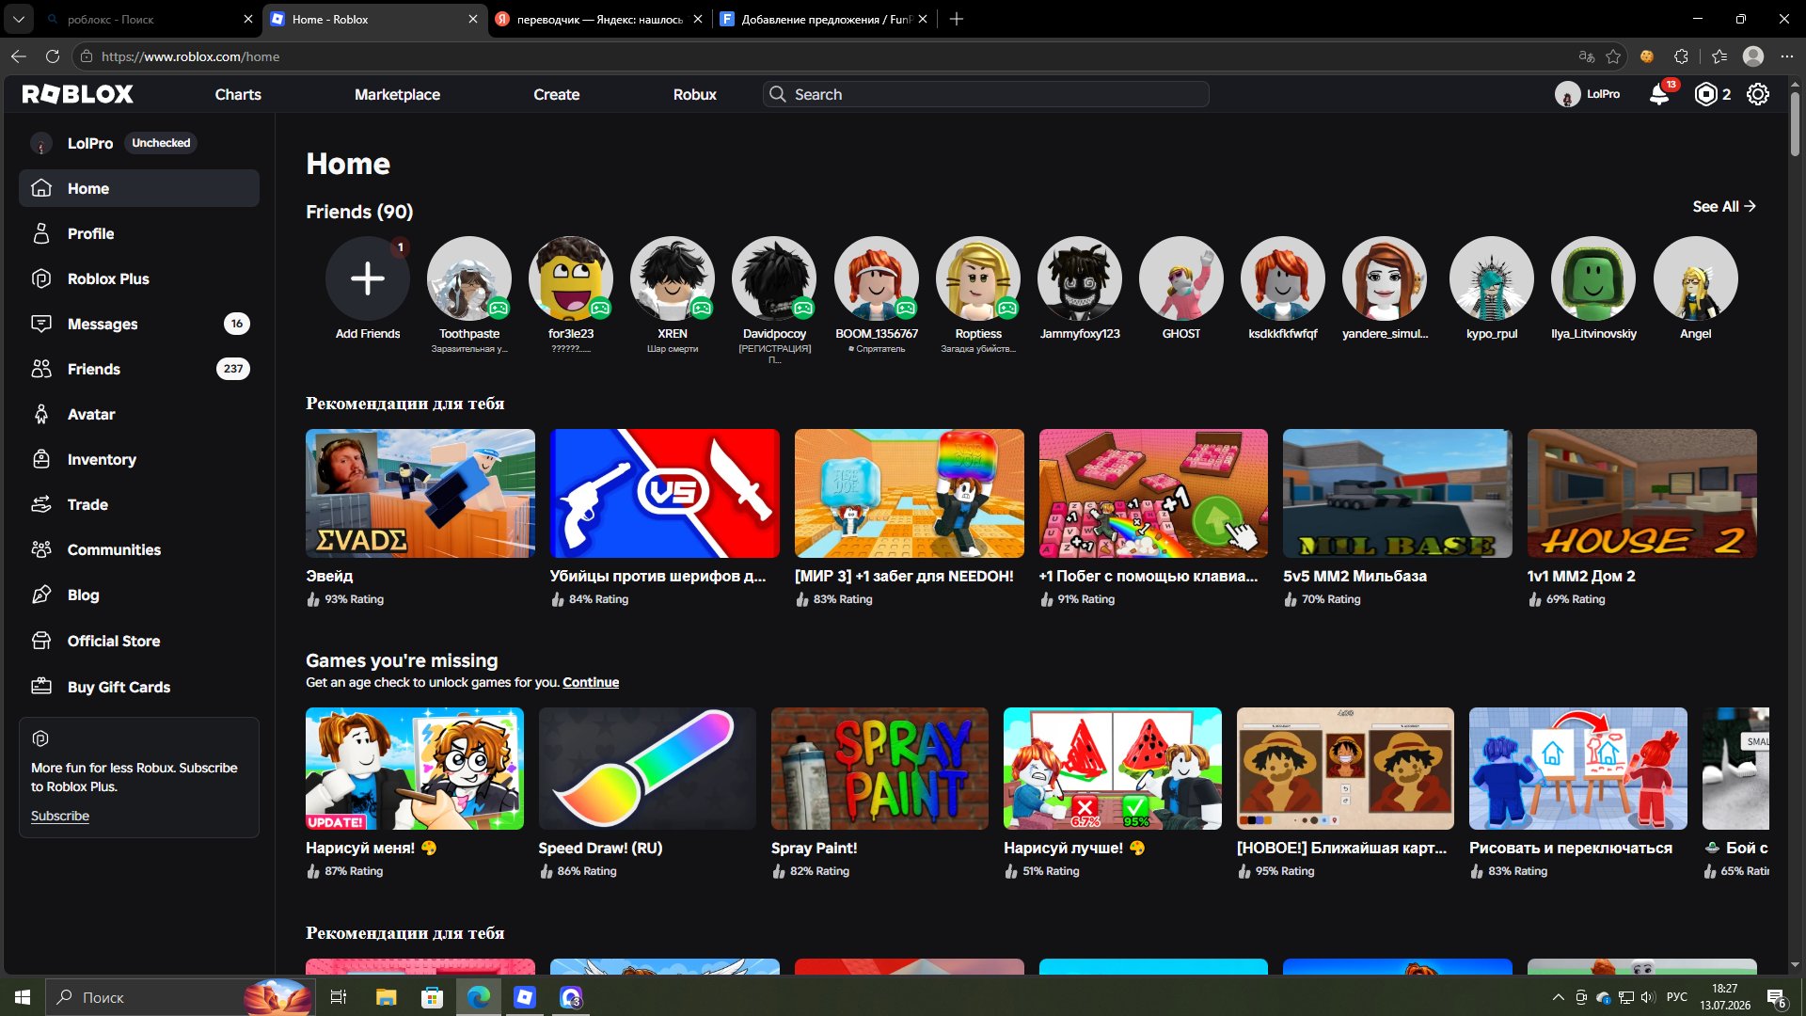
Task: Click Subscribe to Roblox Plus link
Action: point(60,816)
